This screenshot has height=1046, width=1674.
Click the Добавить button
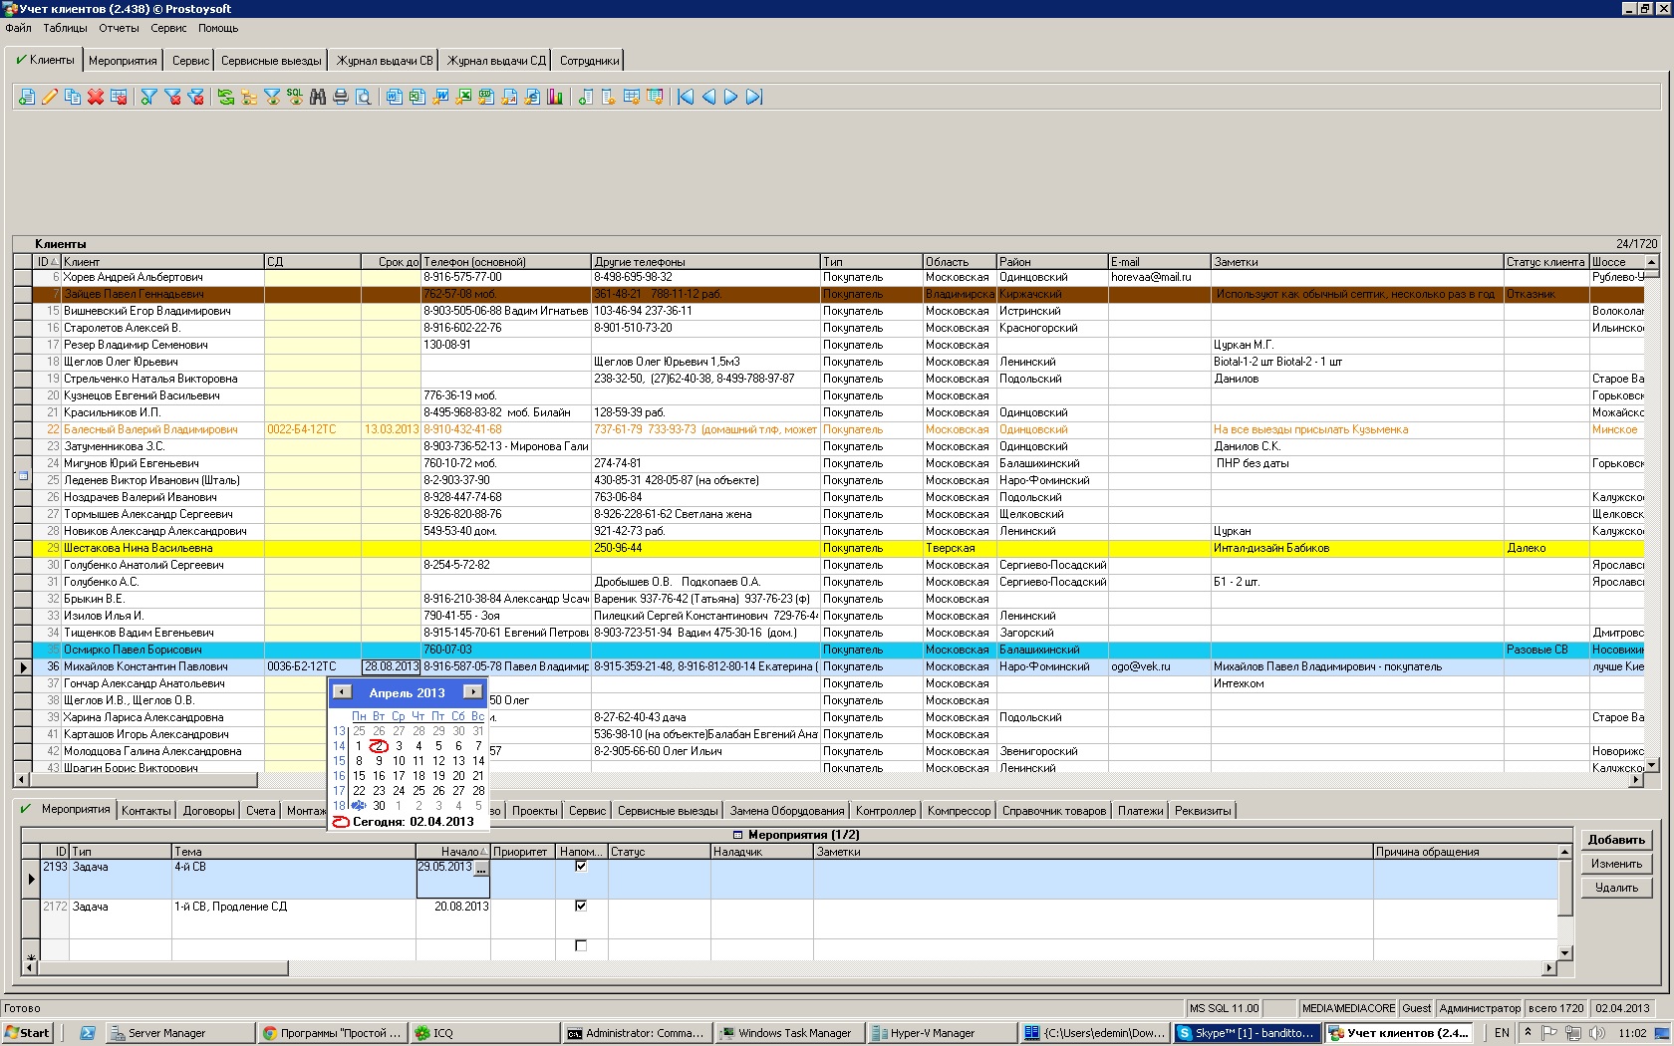tap(1616, 840)
